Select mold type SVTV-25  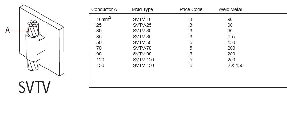point(142,25)
